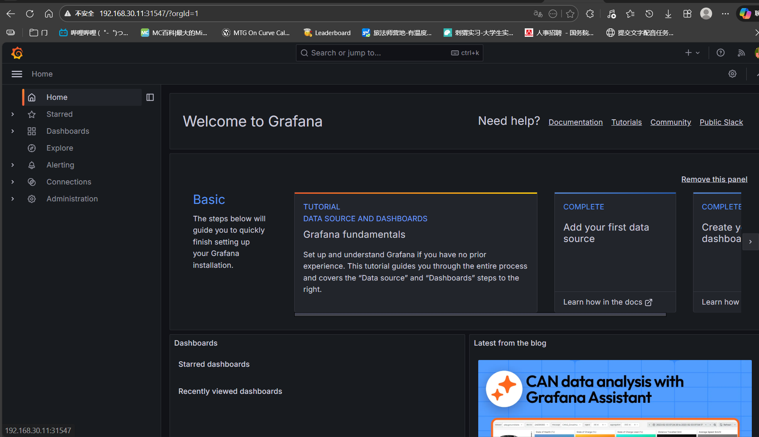Viewport: 759px width, 437px height.
Task: Click Remove this panel link
Action: [x=714, y=179]
